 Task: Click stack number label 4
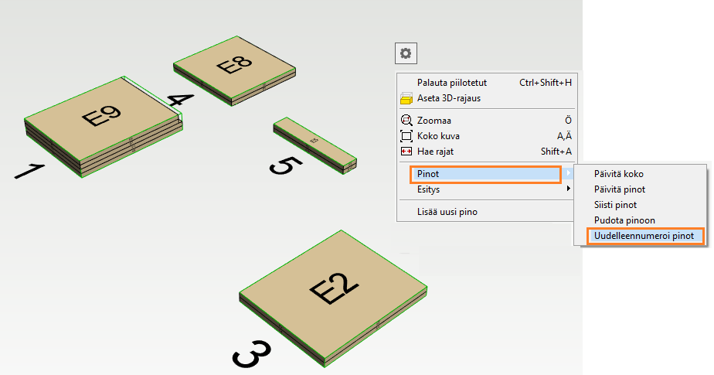pos(180,99)
